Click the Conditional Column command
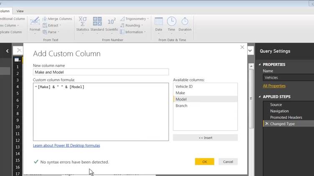 pyautogui.click(x=13, y=19)
